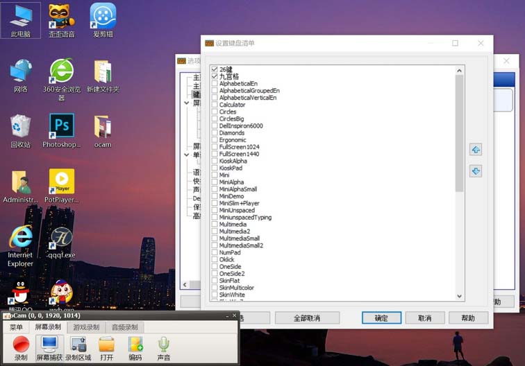Click the oCam 声音 microphone icon
Image resolution: width=525 pixels, height=366 pixels.
click(x=164, y=348)
